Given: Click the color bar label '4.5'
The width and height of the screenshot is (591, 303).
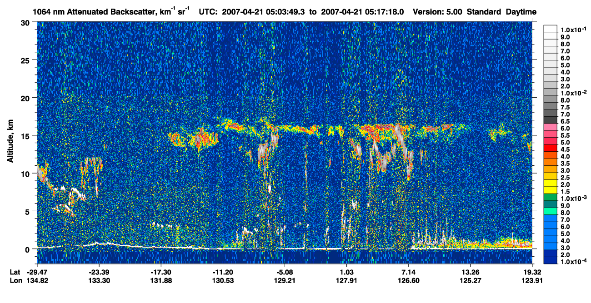Looking at the screenshot, I should tap(565, 149).
